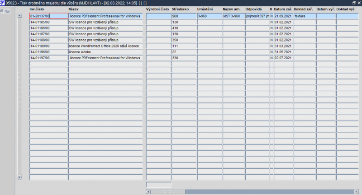Click the 'licence Adobe' name field
The height and width of the screenshot is (195, 362).
[105, 52]
